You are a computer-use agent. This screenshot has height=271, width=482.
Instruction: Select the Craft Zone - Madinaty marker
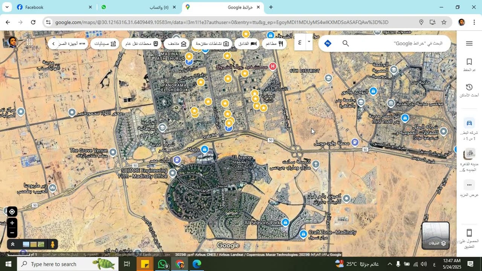[303, 234]
